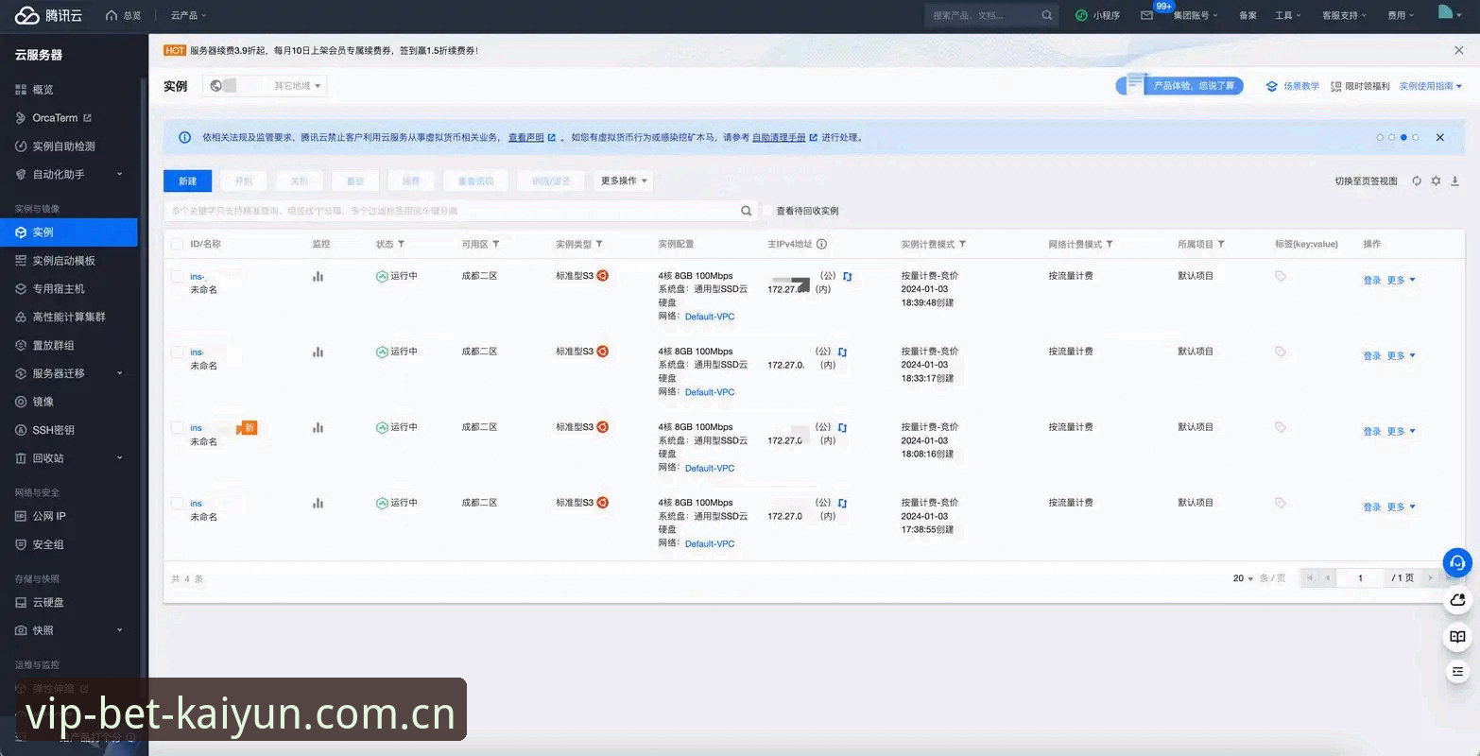
Task: Click the top bar search magnifier icon
Action: pos(1047,15)
